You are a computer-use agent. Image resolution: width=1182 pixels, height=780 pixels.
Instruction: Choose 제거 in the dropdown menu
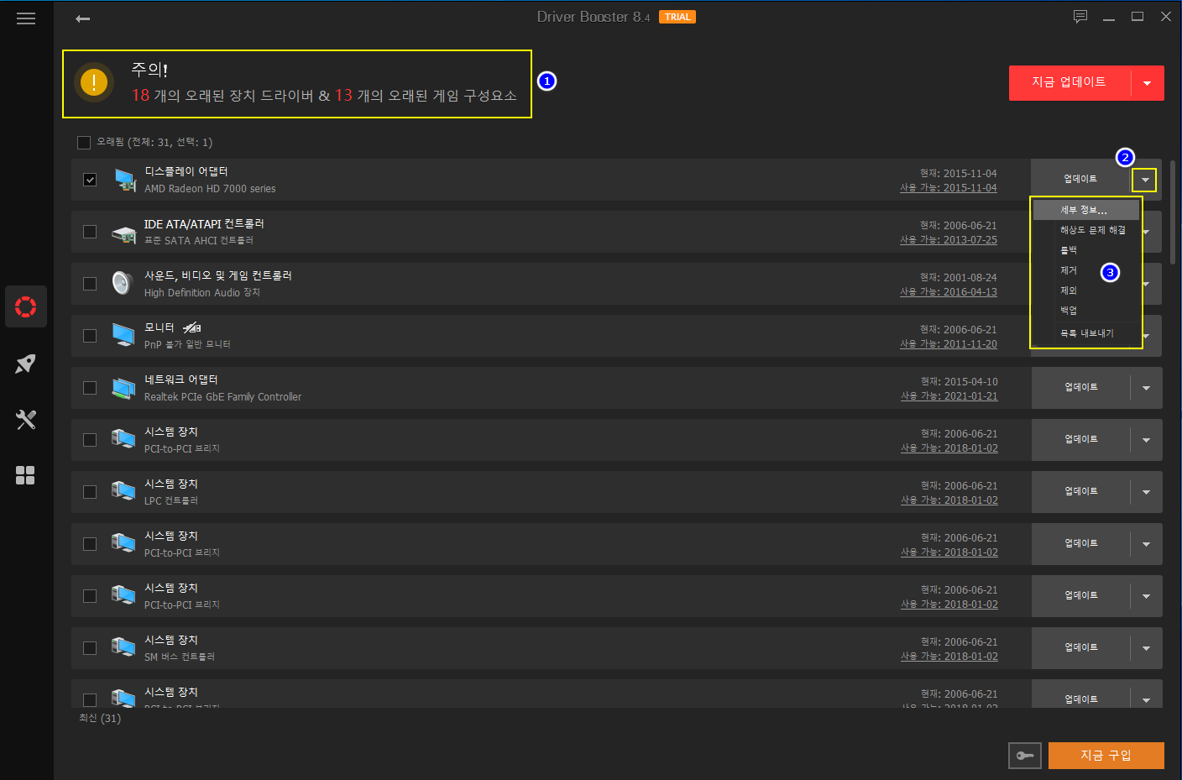point(1085,270)
